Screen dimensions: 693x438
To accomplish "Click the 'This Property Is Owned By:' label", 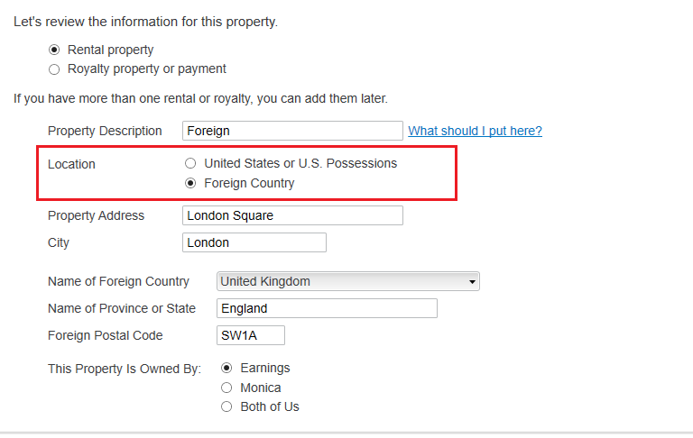I will (125, 369).
